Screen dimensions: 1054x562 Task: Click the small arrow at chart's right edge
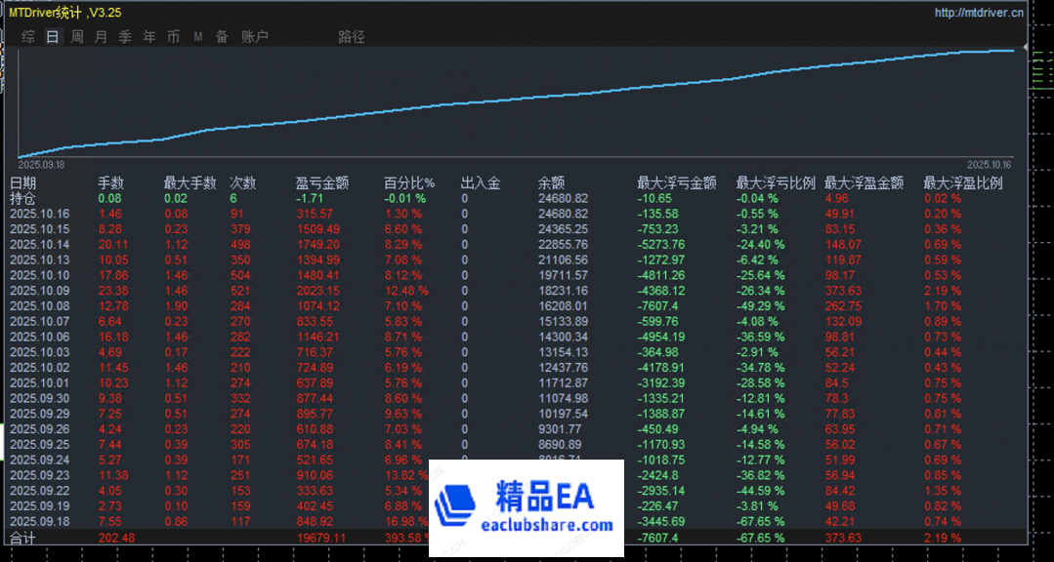(1026, 47)
